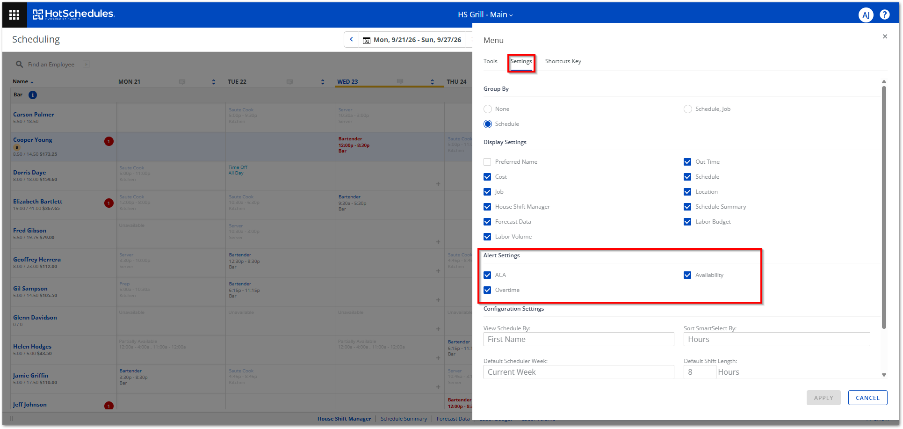Open Cooper Young's red alert badge

[x=109, y=141]
